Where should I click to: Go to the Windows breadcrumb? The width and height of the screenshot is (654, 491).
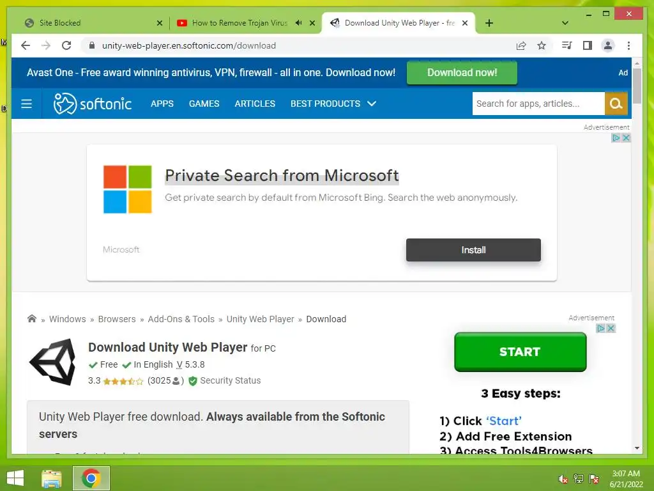tap(68, 319)
